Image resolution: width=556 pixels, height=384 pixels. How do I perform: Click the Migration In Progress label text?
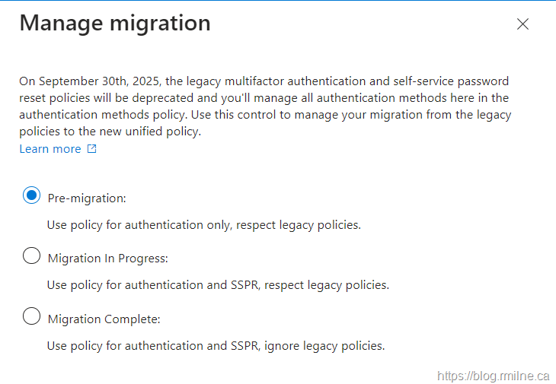[x=107, y=258]
